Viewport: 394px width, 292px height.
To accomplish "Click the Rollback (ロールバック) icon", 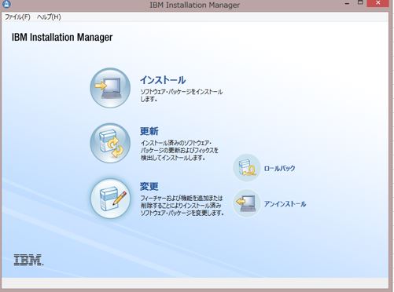I will pos(246,168).
